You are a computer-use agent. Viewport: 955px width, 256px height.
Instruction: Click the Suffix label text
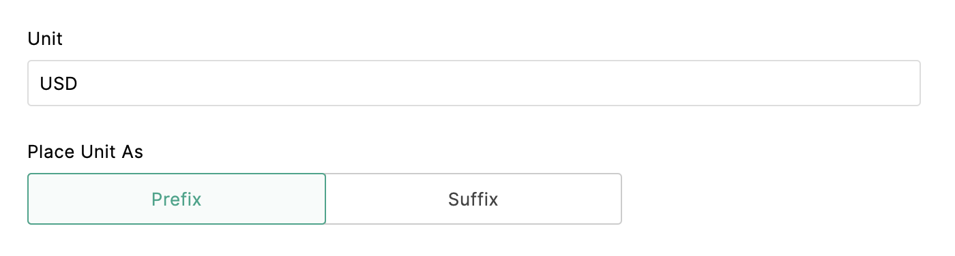[473, 199]
